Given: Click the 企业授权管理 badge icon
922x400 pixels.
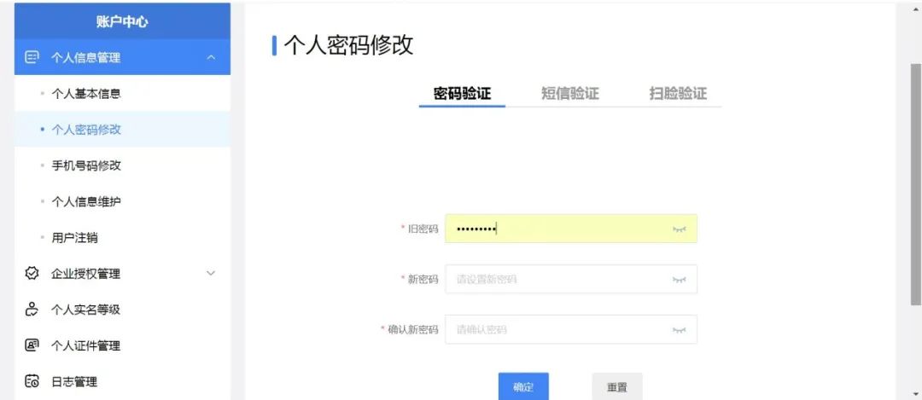Looking at the screenshot, I should [32, 273].
